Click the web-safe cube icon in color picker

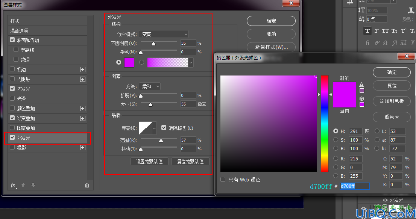(x=361, y=98)
